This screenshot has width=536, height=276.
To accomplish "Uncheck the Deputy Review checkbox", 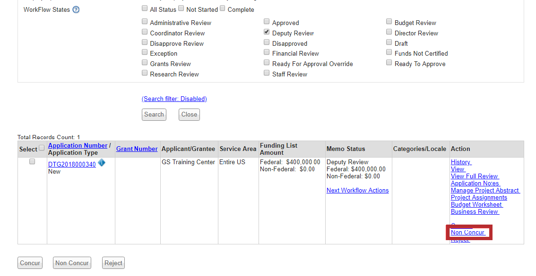I will point(267,32).
